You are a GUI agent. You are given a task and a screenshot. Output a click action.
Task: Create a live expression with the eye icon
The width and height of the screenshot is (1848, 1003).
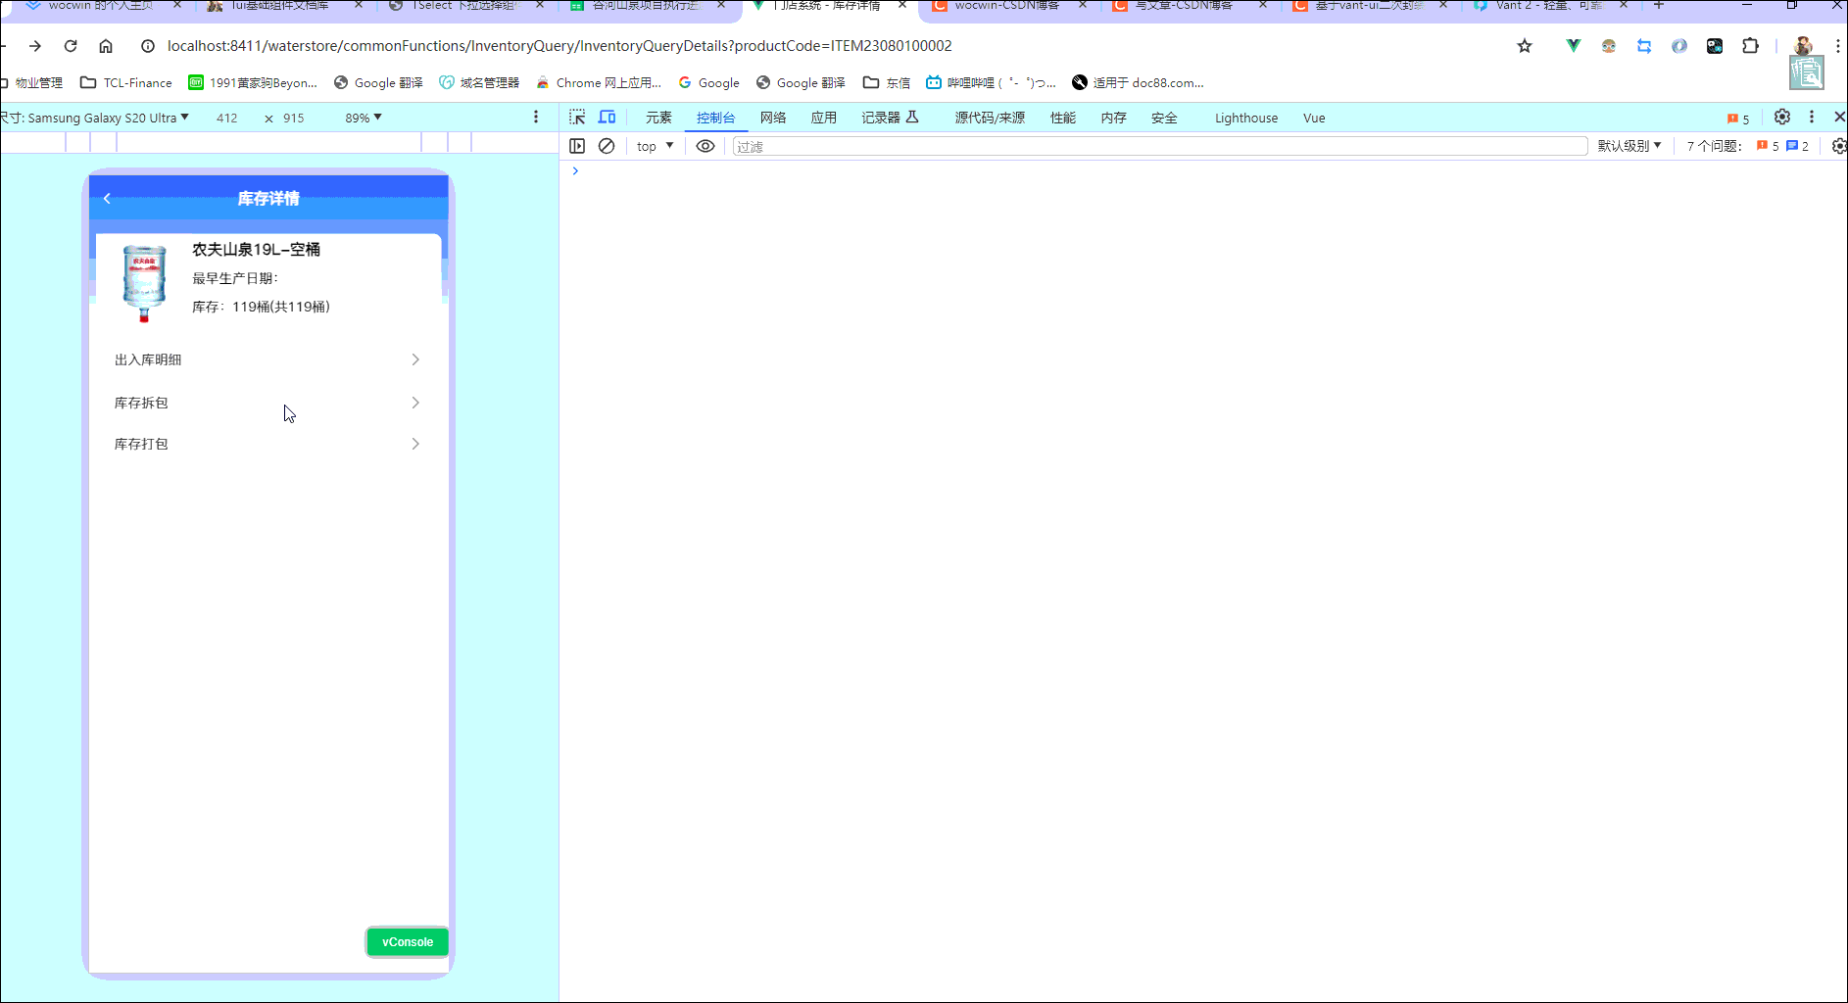[705, 146]
